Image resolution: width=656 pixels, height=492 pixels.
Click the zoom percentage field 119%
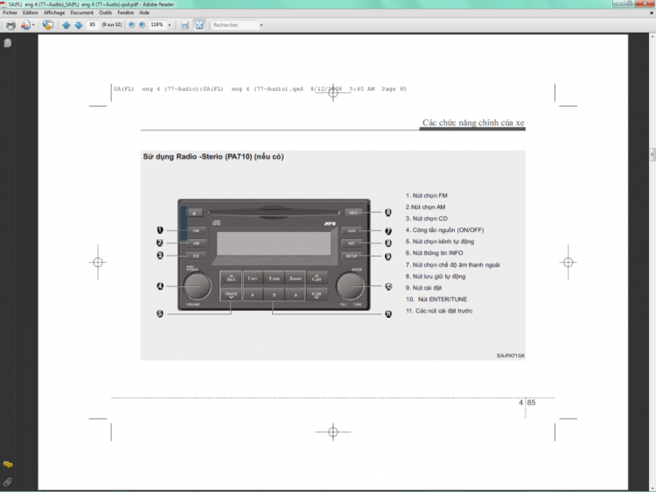pos(157,25)
